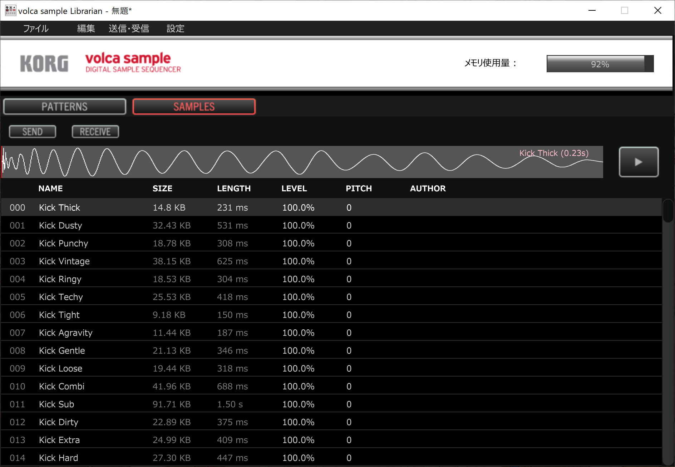Select sample 013 Kick Extra
The image size is (675, 467).
tap(331, 440)
